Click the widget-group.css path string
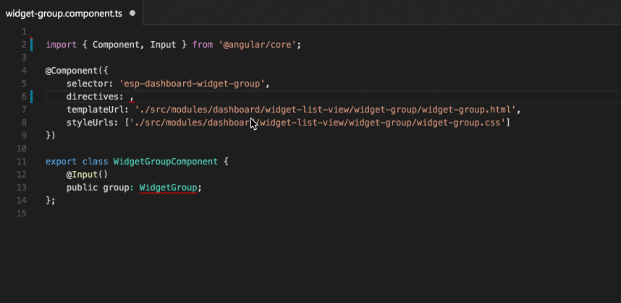Screen dimensions: 621x303 tap(317, 123)
